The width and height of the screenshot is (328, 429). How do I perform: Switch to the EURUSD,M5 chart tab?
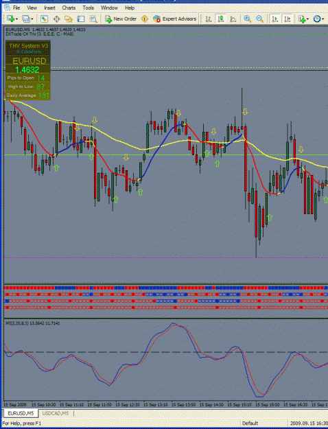click(21, 413)
